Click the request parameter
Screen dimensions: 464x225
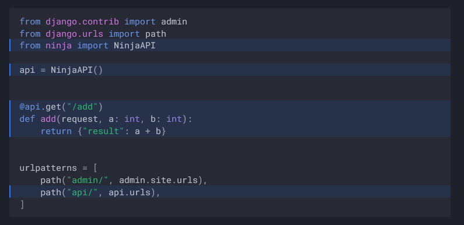pos(79,119)
